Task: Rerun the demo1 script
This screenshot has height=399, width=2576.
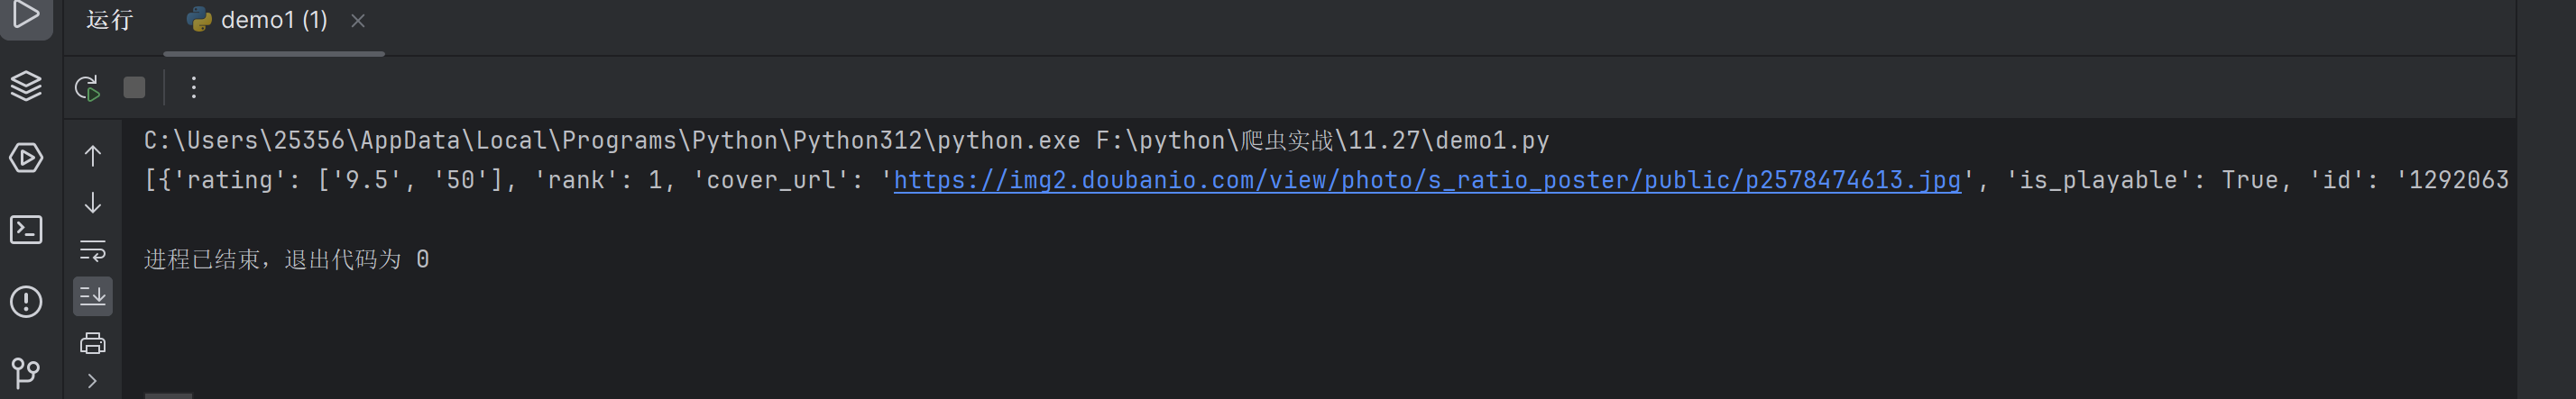Action: pos(88,87)
